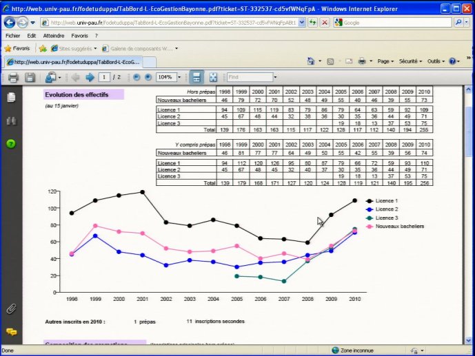Image resolution: width=475 pixels, height=356 pixels.
Task: Toggle scrolling page fit-width mode
Action: click(x=196, y=77)
